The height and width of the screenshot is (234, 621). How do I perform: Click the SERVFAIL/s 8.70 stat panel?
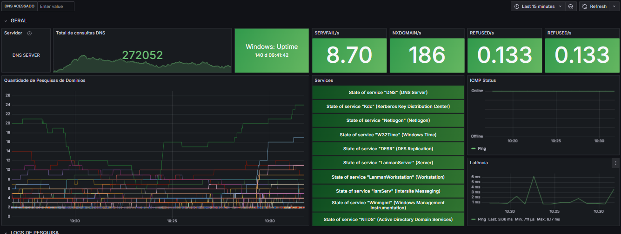(349, 51)
